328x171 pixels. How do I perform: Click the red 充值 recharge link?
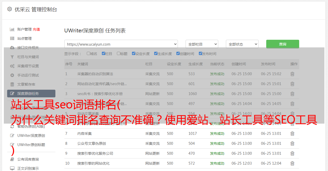tap(36, 29)
